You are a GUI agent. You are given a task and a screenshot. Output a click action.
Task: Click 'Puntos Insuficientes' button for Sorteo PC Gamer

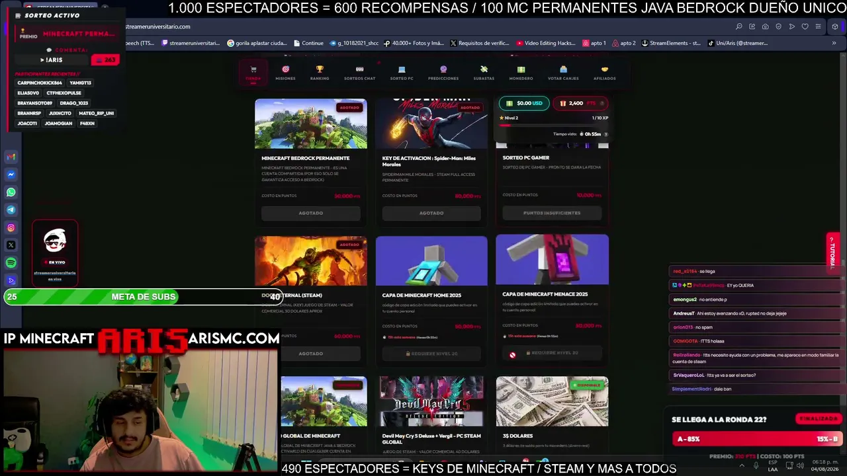[x=552, y=212]
